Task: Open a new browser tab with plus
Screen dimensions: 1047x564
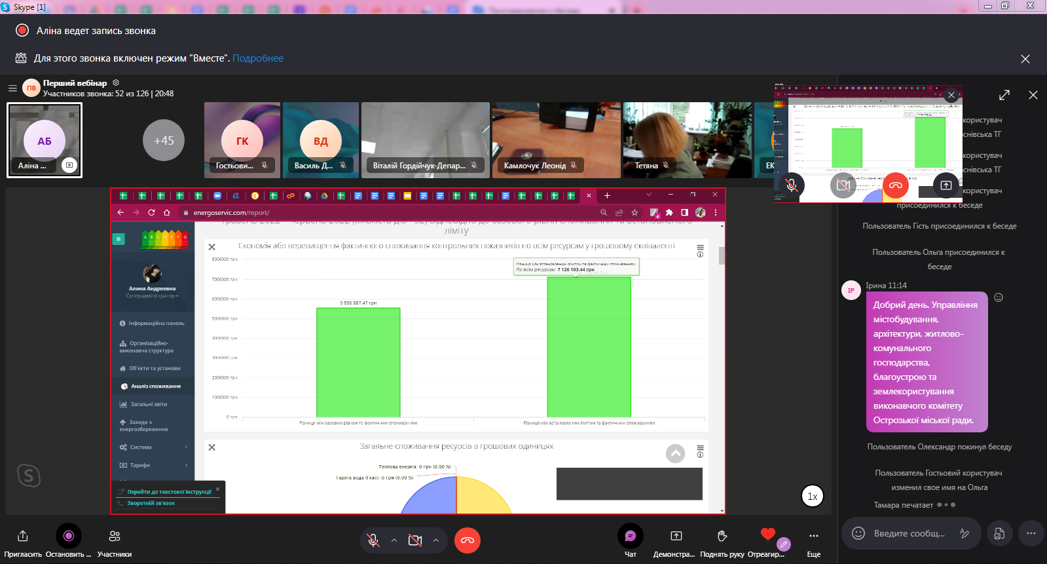Action: click(x=607, y=195)
